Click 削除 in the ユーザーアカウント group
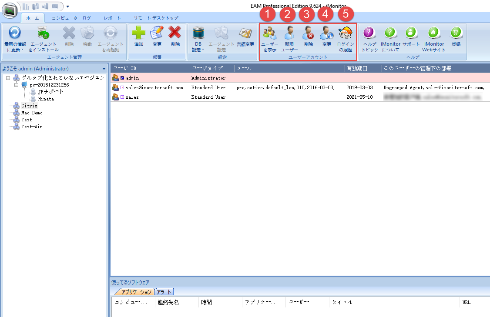Viewport: 490px width, 317px height. [309, 33]
